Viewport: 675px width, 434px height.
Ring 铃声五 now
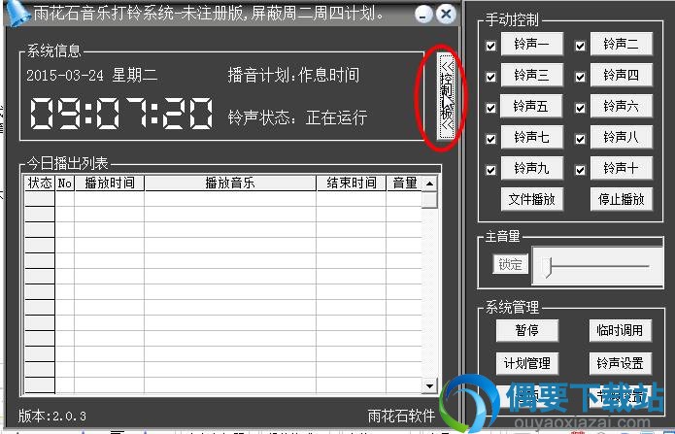[x=531, y=106]
